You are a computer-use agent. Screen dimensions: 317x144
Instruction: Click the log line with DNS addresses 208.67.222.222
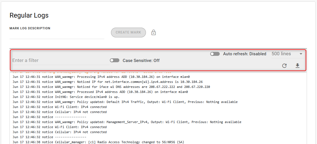pyautogui.click(x=111, y=87)
